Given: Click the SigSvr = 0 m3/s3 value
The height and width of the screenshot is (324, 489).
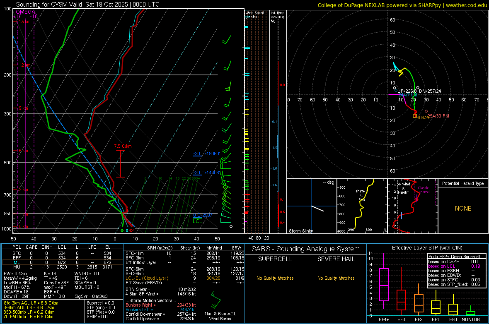Looking at the screenshot, I should (x=91, y=296).
